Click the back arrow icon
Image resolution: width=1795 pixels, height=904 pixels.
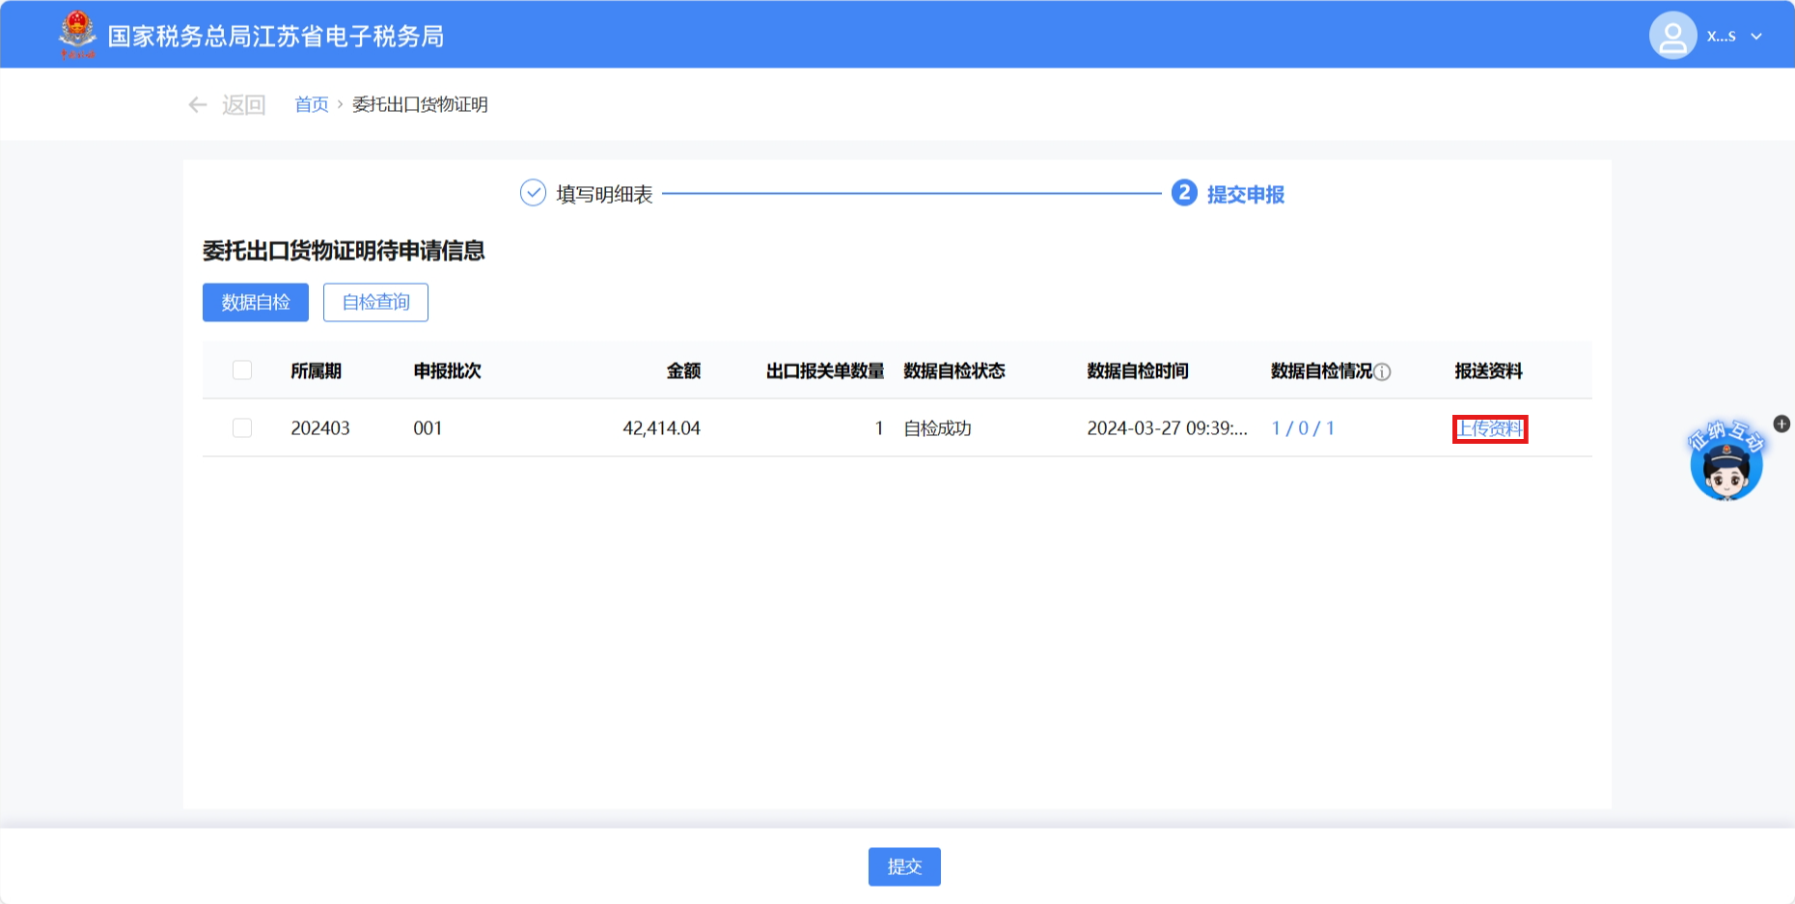pyautogui.click(x=198, y=104)
